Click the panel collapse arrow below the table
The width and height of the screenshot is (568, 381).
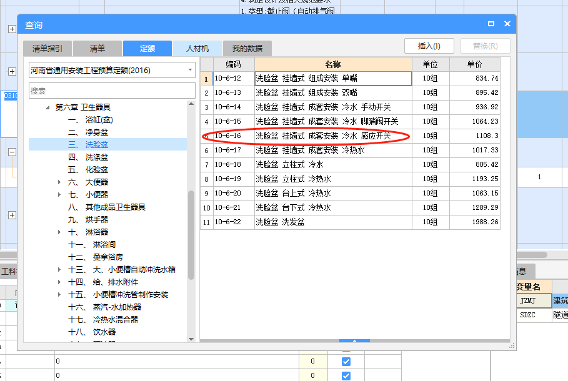pyautogui.click(x=355, y=341)
